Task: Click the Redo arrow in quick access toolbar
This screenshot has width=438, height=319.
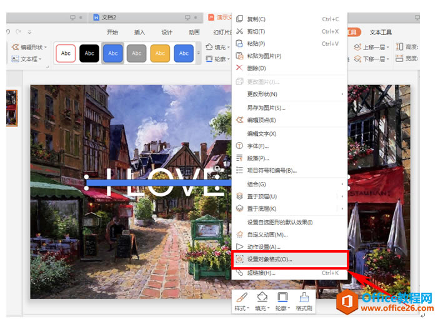Action: point(19,32)
